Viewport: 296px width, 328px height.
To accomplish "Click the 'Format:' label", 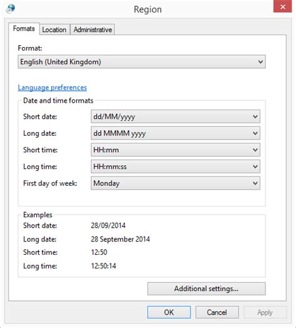I will 30,48.
